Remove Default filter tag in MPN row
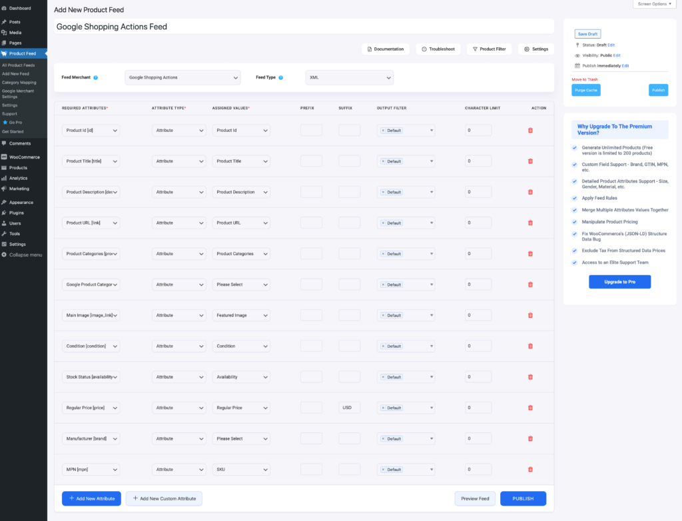The width and height of the screenshot is (682, 521). (x=383, y=470)
